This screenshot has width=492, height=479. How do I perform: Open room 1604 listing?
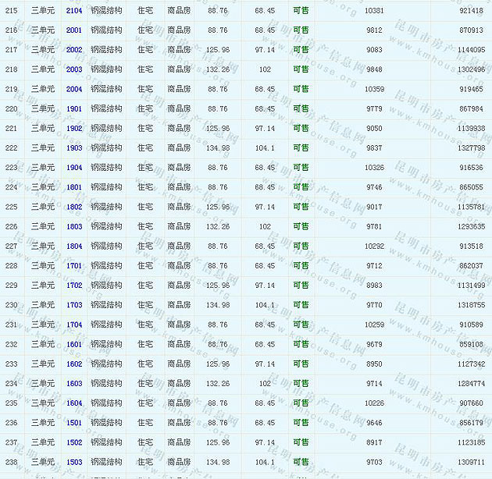(x=74, y=403)
